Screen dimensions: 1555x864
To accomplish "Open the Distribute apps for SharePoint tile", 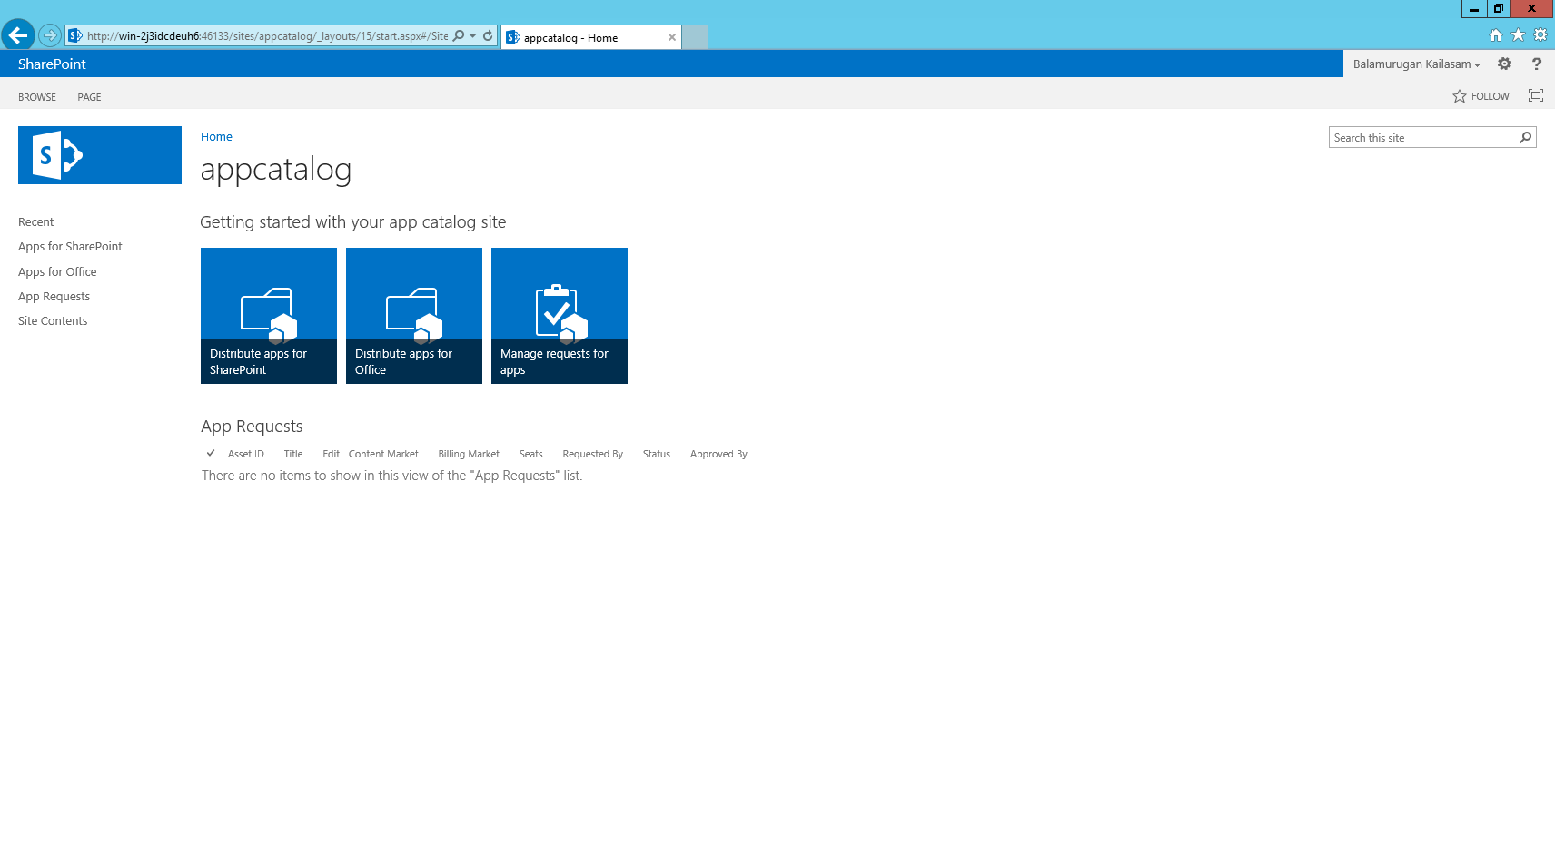I will 269,316.
